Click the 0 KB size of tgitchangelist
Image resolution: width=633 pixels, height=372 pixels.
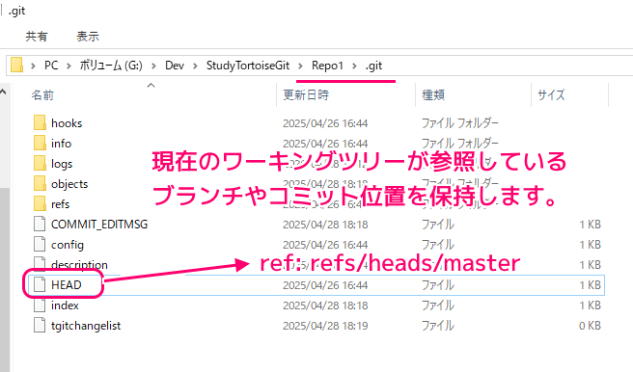(590, 325)
